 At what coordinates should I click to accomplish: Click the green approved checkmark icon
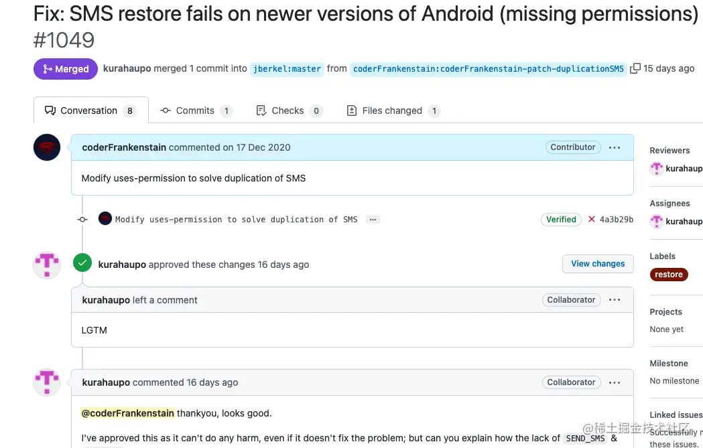(82, 264)
